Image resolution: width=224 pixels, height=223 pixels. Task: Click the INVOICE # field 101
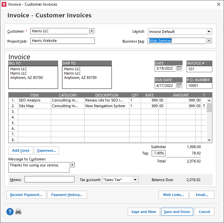pos(199,69)
